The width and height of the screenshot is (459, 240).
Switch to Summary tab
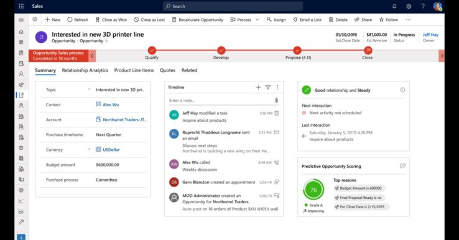coord(45,70)
